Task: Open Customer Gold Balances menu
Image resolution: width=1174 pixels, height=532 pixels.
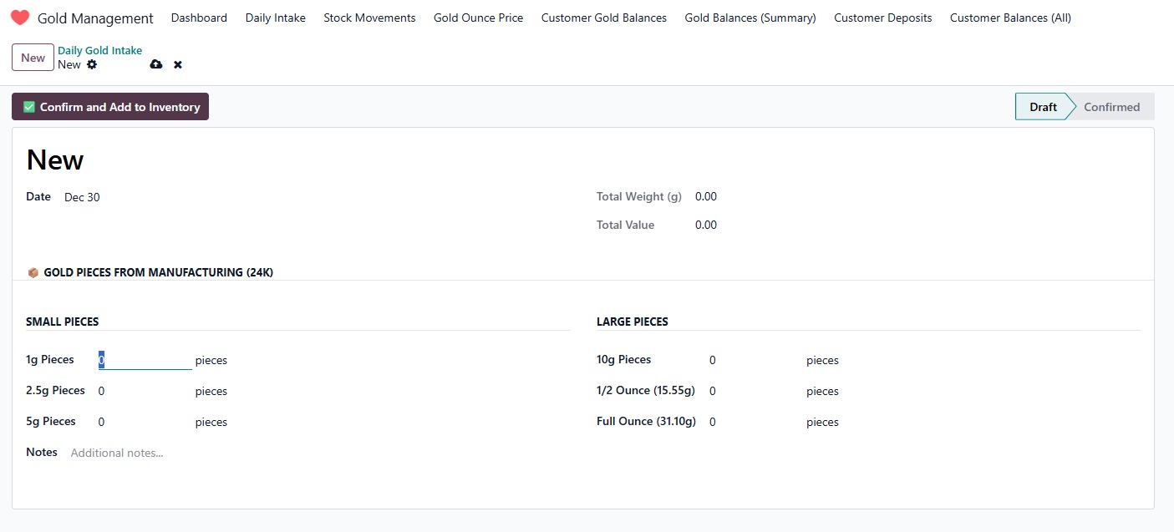Action: (x=603, y=18)
